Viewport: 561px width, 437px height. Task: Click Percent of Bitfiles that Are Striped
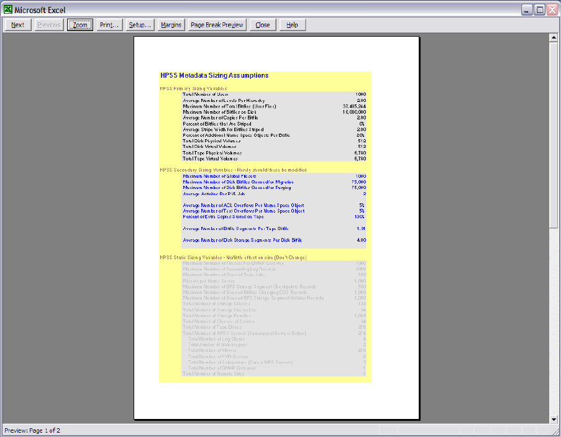pos(217,124)
